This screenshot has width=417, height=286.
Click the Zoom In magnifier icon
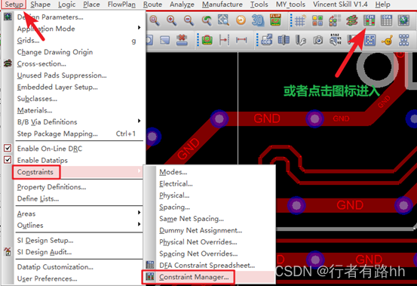click(171, 20)
